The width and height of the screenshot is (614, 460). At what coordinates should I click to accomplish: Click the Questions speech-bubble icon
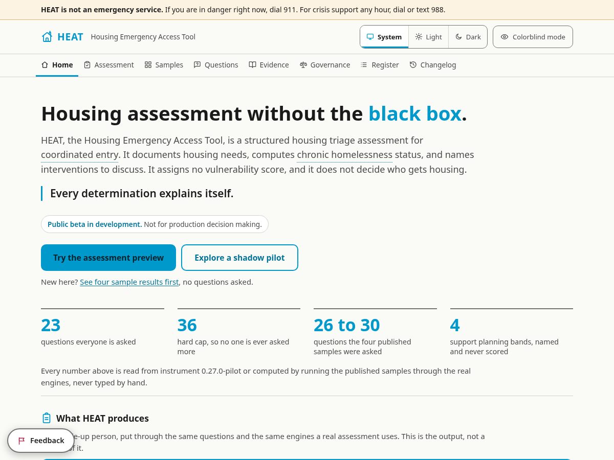(x=197, y=65)
